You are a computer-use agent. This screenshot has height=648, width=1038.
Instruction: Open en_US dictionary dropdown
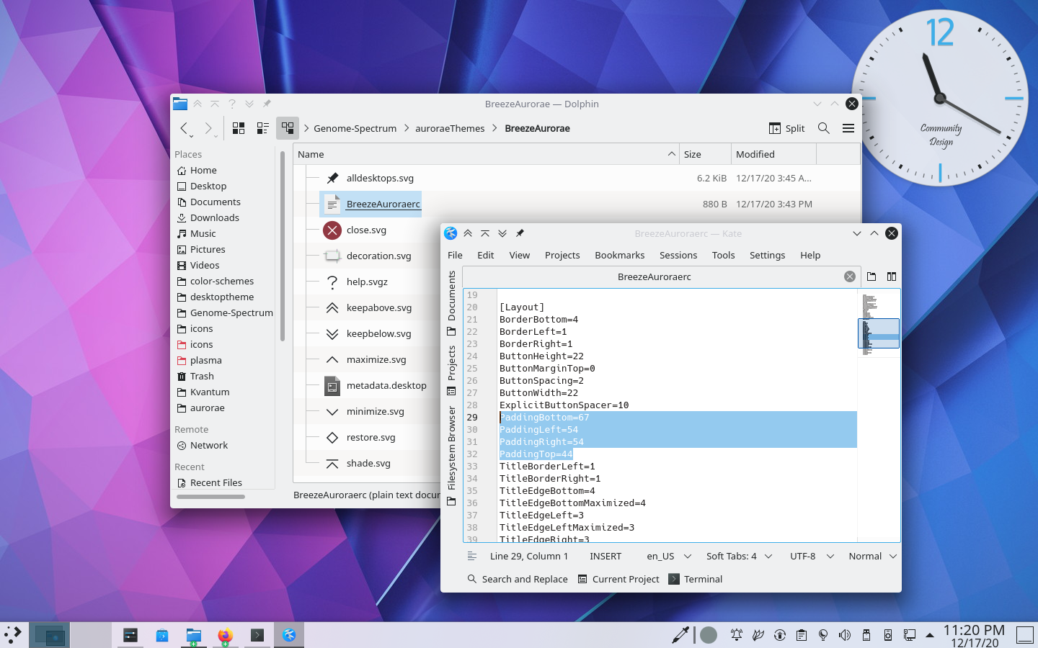[669, 556]
